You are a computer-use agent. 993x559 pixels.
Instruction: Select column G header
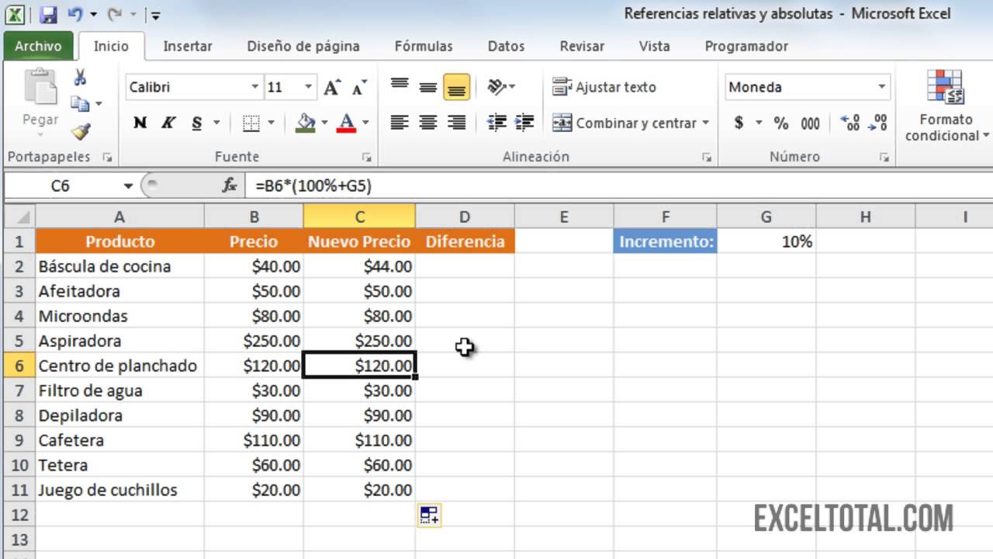click(766, 217)
